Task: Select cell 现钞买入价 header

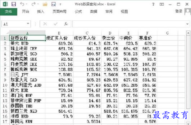Action: 87,38
